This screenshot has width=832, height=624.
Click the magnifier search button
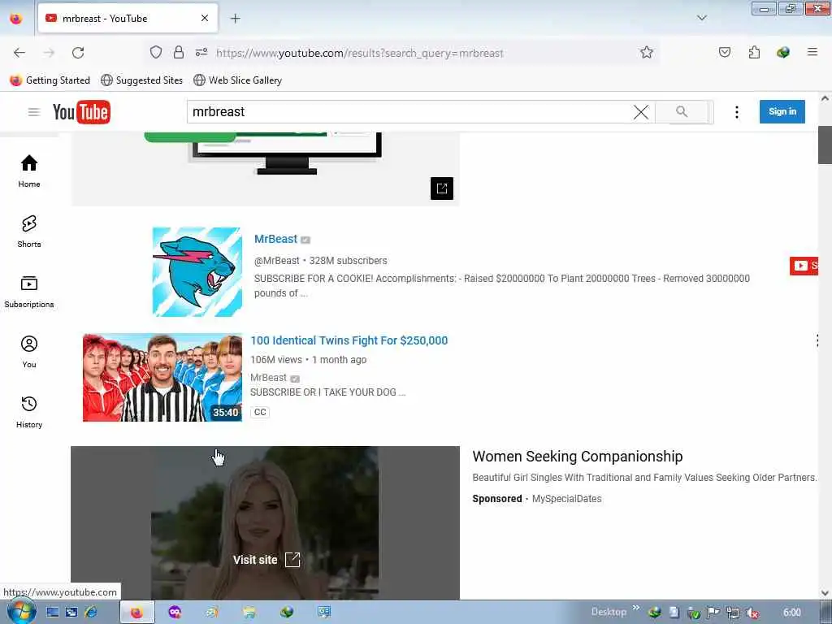(682, 111)
